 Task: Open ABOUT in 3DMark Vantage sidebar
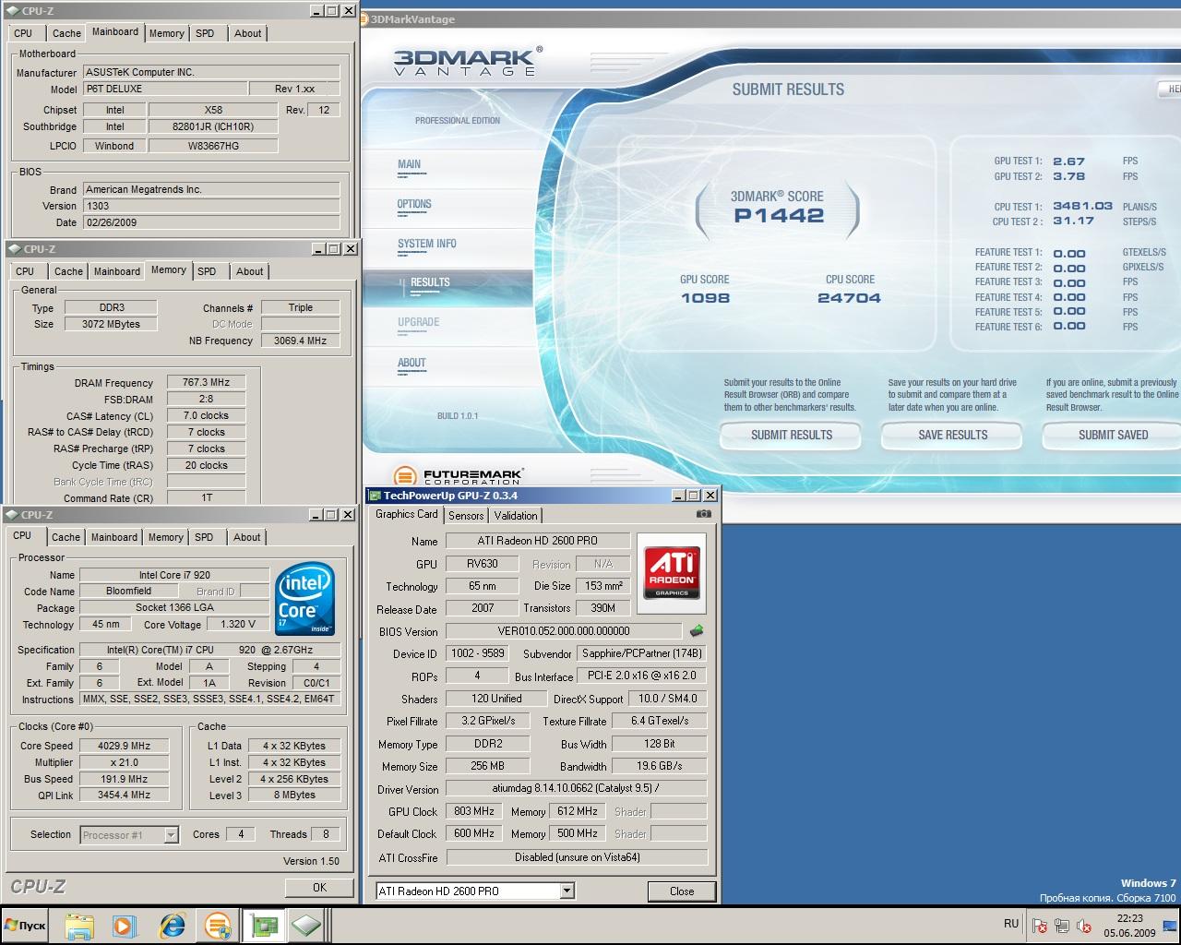(x=412, y=363)
